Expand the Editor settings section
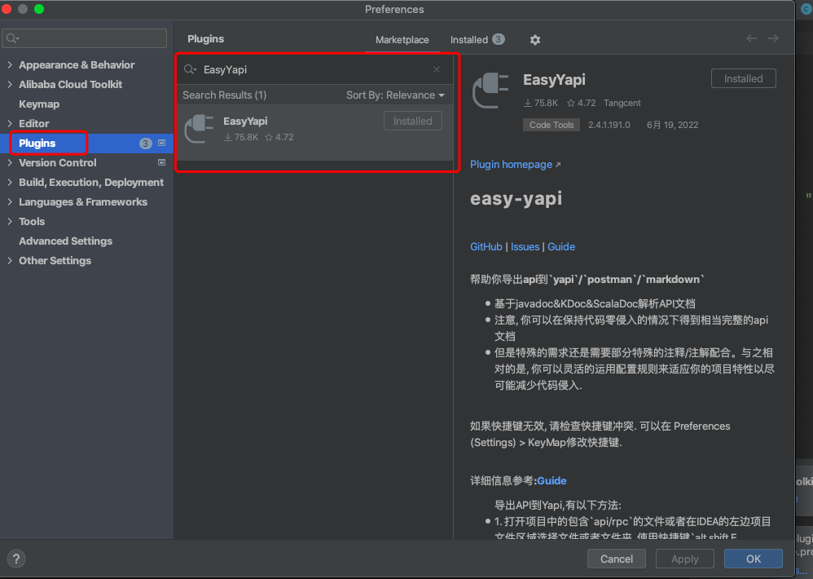The image size is (813, 579). [x=10, y=123]
